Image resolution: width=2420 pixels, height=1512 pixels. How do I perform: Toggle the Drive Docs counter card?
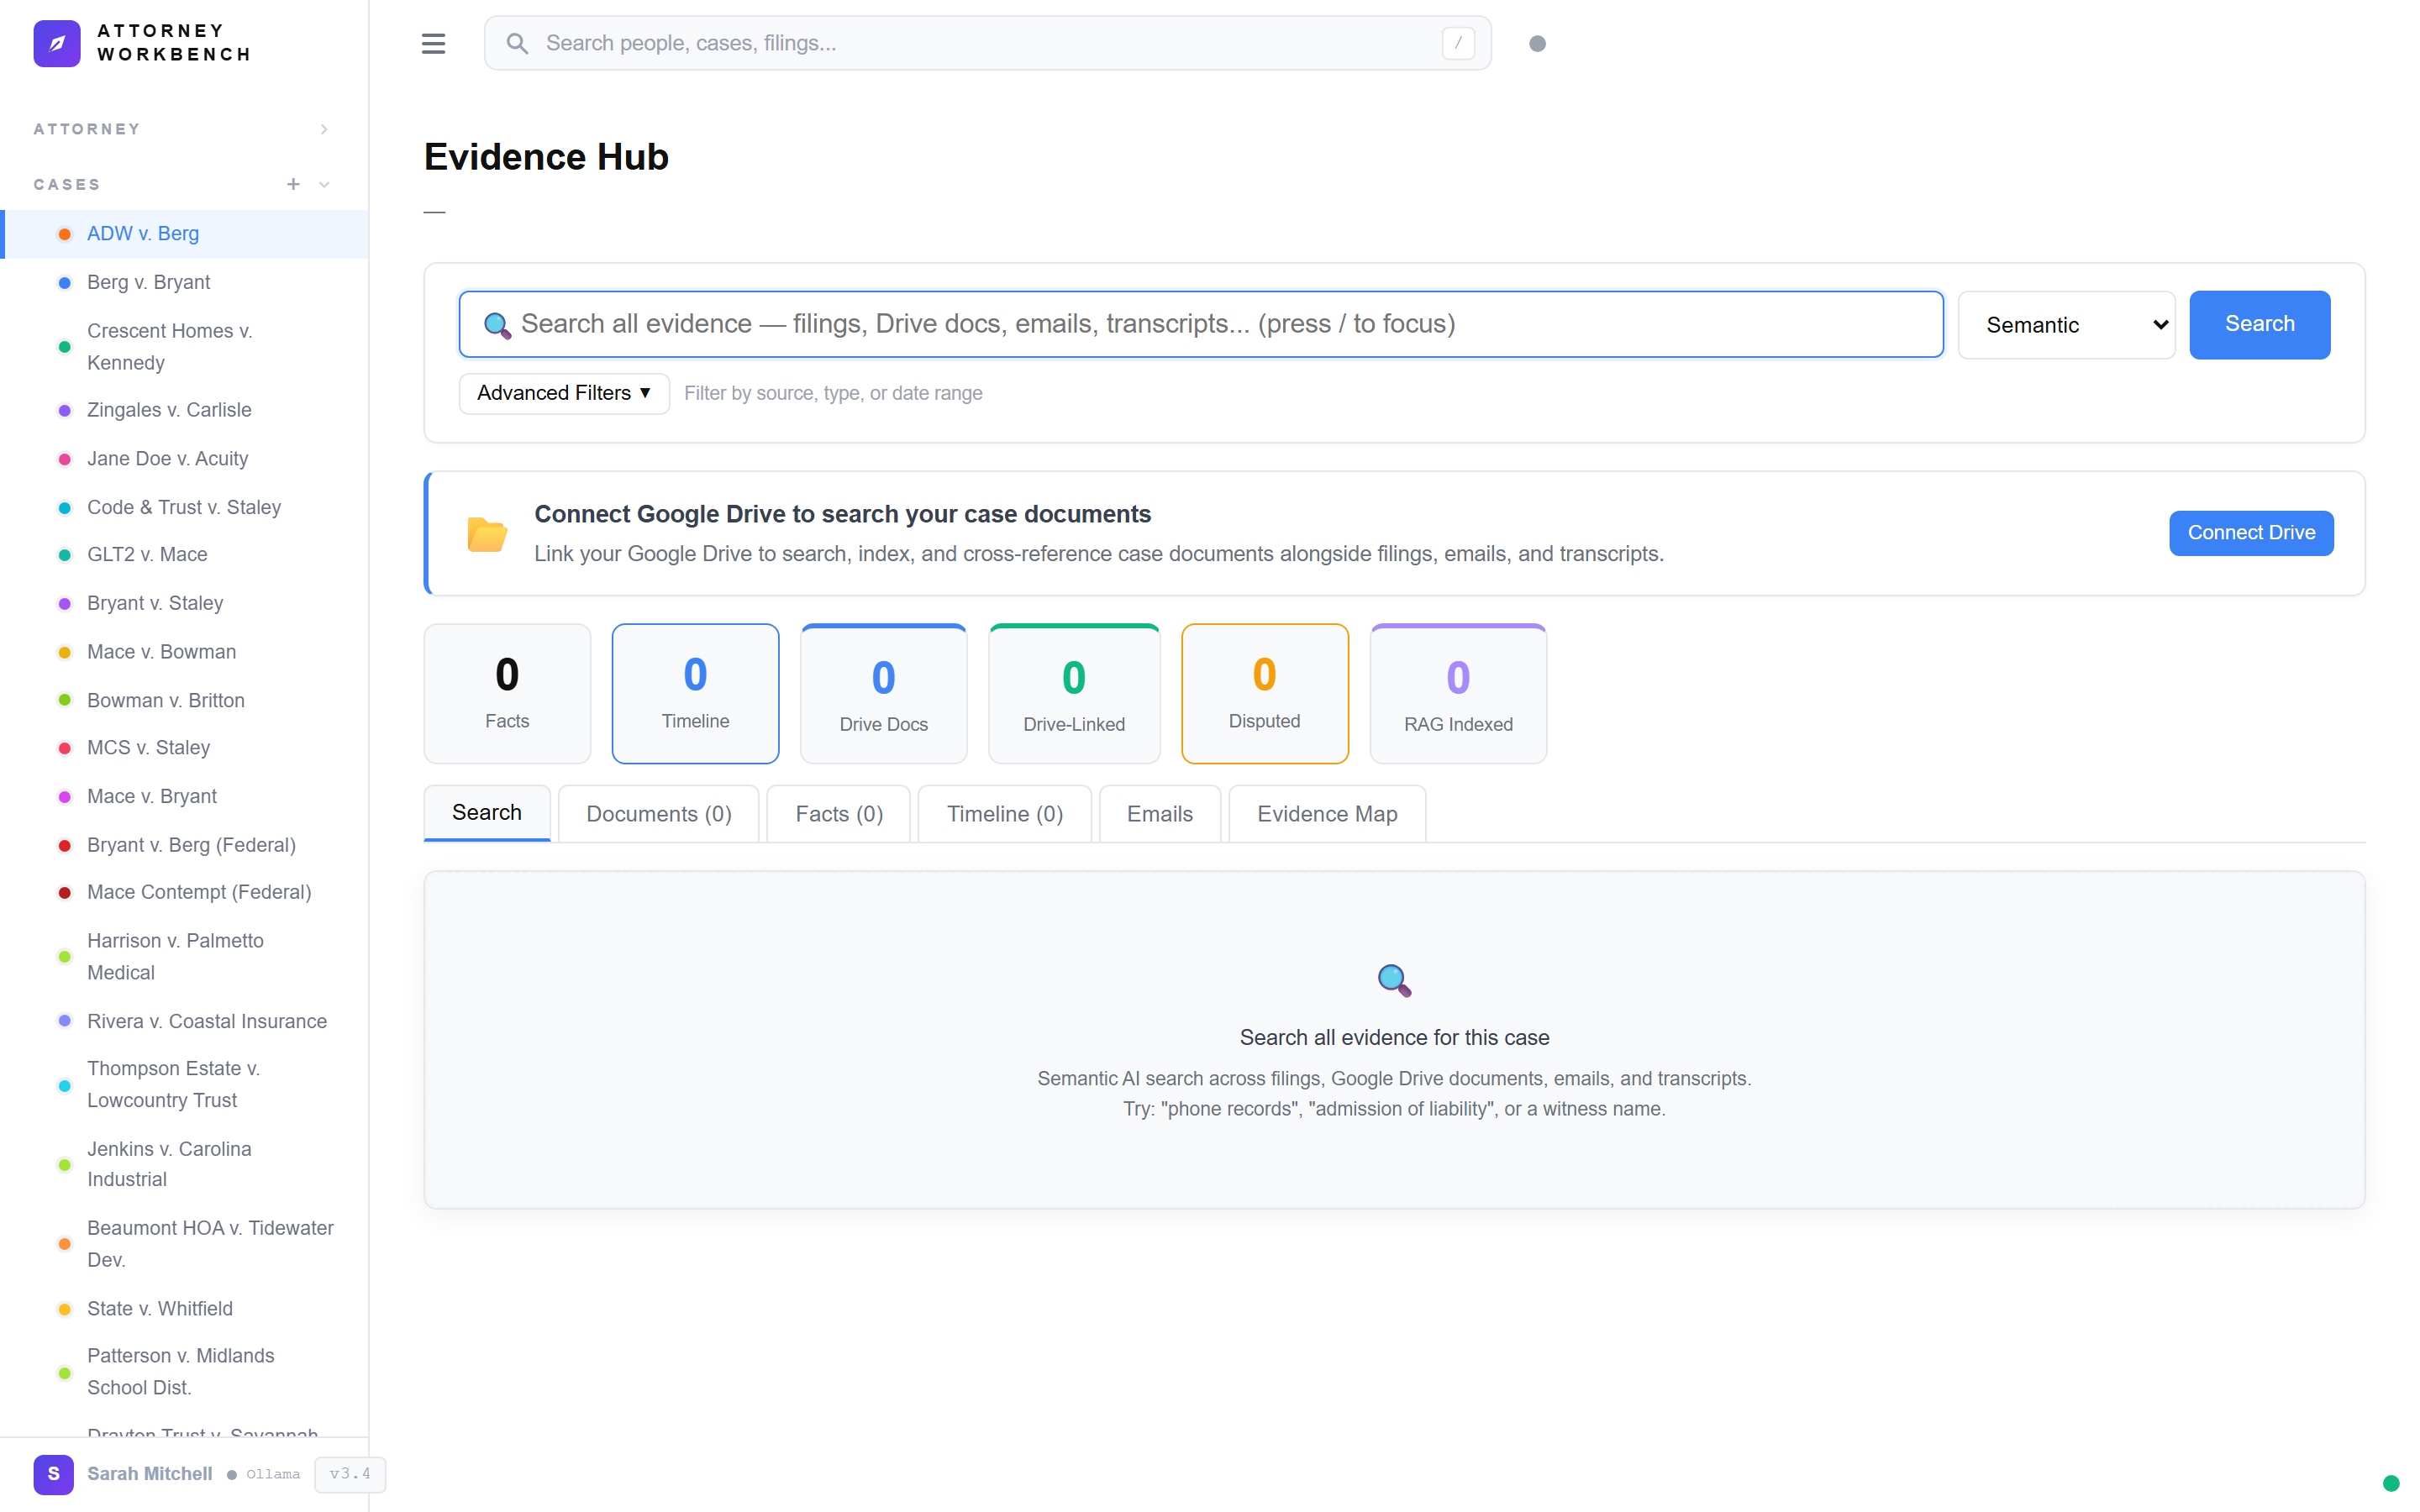883,693
